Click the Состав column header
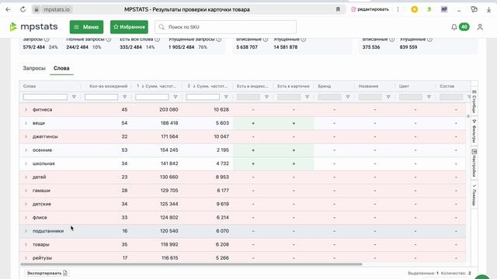 tap(447, 86)
